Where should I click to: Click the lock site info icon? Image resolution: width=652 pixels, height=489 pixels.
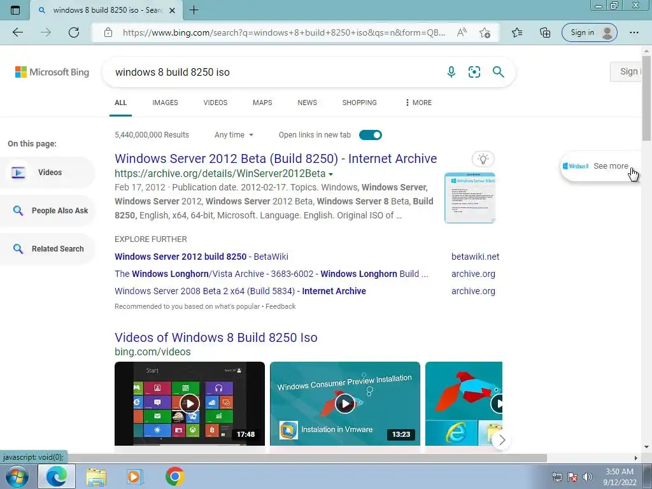108,32
